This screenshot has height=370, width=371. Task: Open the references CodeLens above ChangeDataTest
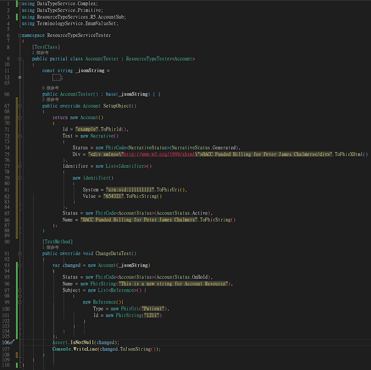click(x=50, y=247)
